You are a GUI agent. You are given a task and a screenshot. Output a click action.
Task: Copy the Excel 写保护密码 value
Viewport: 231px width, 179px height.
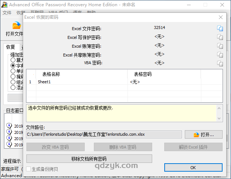(x=220, y=37)
